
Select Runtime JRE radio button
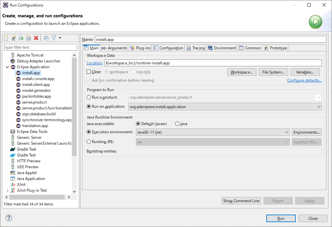coord(89,142)
